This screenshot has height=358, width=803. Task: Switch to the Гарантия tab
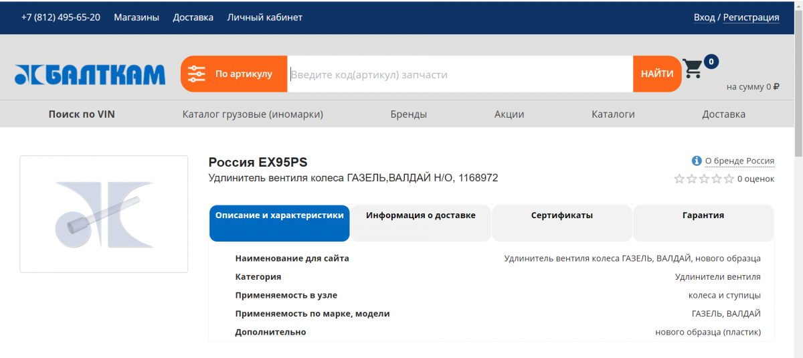[x=703, y=223]
